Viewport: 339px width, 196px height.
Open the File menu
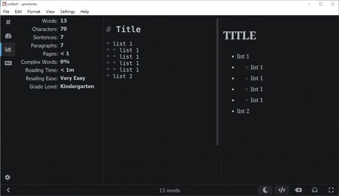6,11
